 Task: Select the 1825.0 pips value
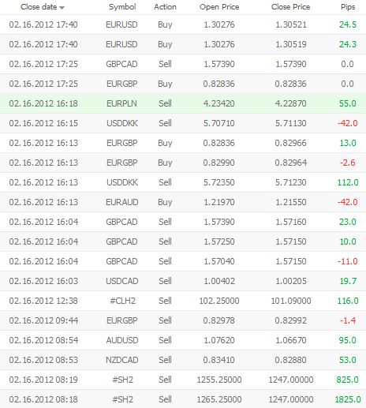pyautogui.click(x=348, y=399)
